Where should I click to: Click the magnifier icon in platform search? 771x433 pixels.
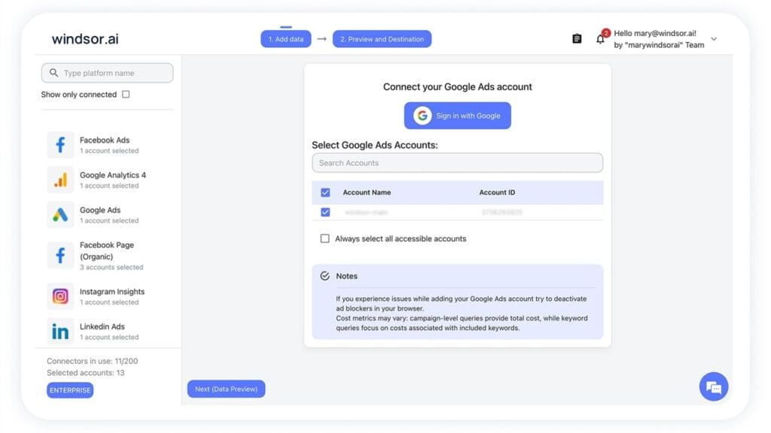pyautogui.click(x=53, y=73)
